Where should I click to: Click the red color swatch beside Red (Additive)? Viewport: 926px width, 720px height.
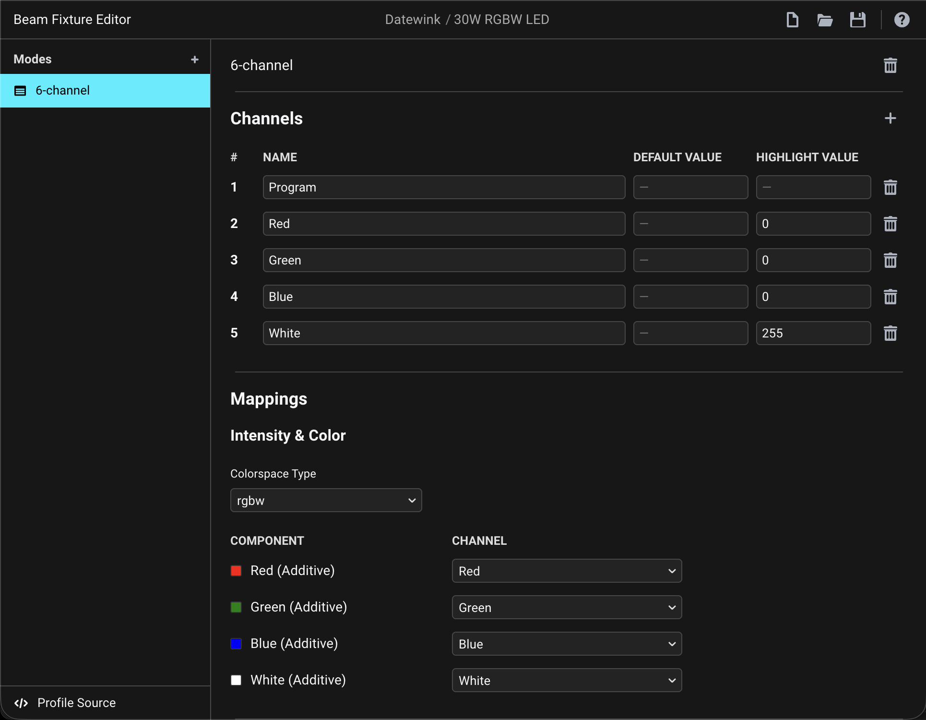(236, 571)
